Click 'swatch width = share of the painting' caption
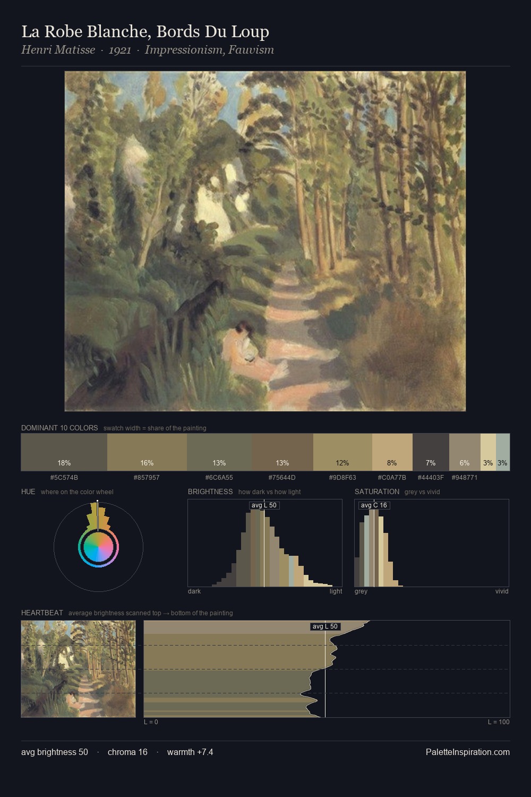 tap(155, 428)
